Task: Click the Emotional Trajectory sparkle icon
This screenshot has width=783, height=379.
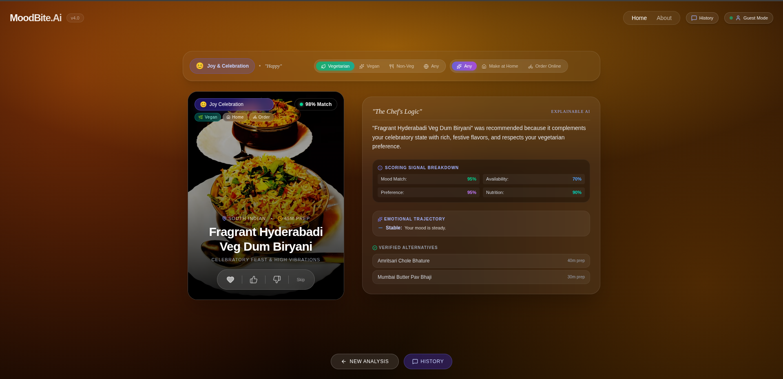Action: tap(380, 219)
